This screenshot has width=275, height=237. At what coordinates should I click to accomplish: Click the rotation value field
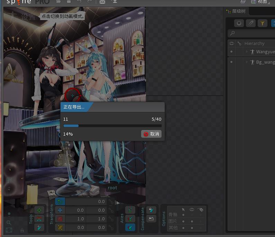tap(86, 202)
